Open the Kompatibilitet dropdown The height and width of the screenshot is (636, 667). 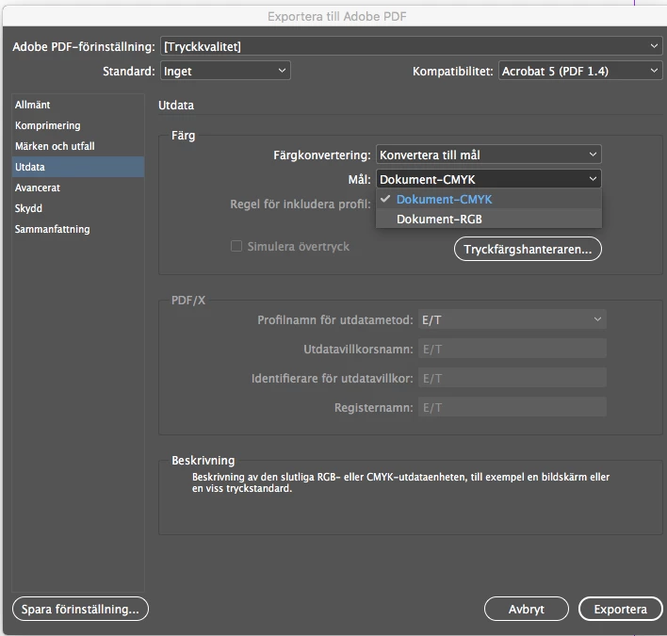(579, 71)
